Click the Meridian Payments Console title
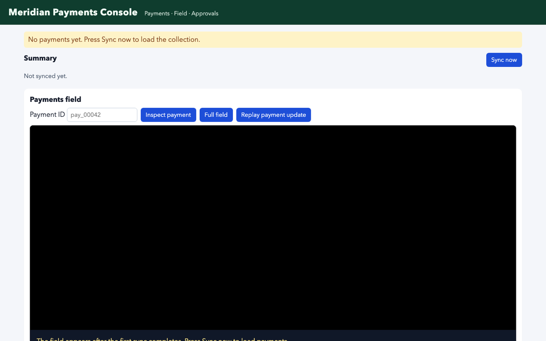The width and height of the screenshot is (546, 341). 73,12
